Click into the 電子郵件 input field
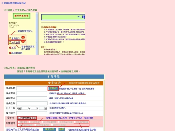 click(x=32, y=113)
